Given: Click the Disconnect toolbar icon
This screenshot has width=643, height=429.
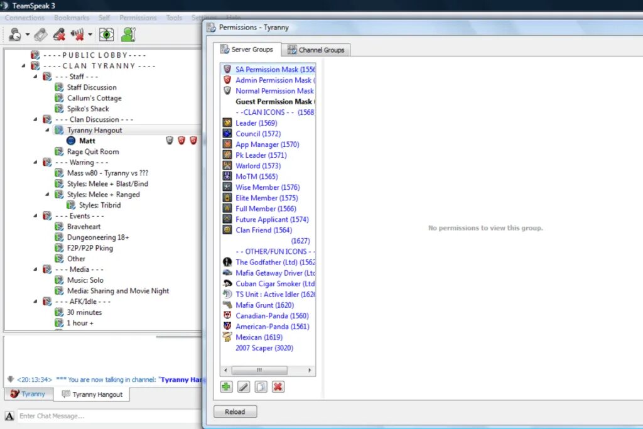Looking at the screenshot, I should click(x=59, y=35).
